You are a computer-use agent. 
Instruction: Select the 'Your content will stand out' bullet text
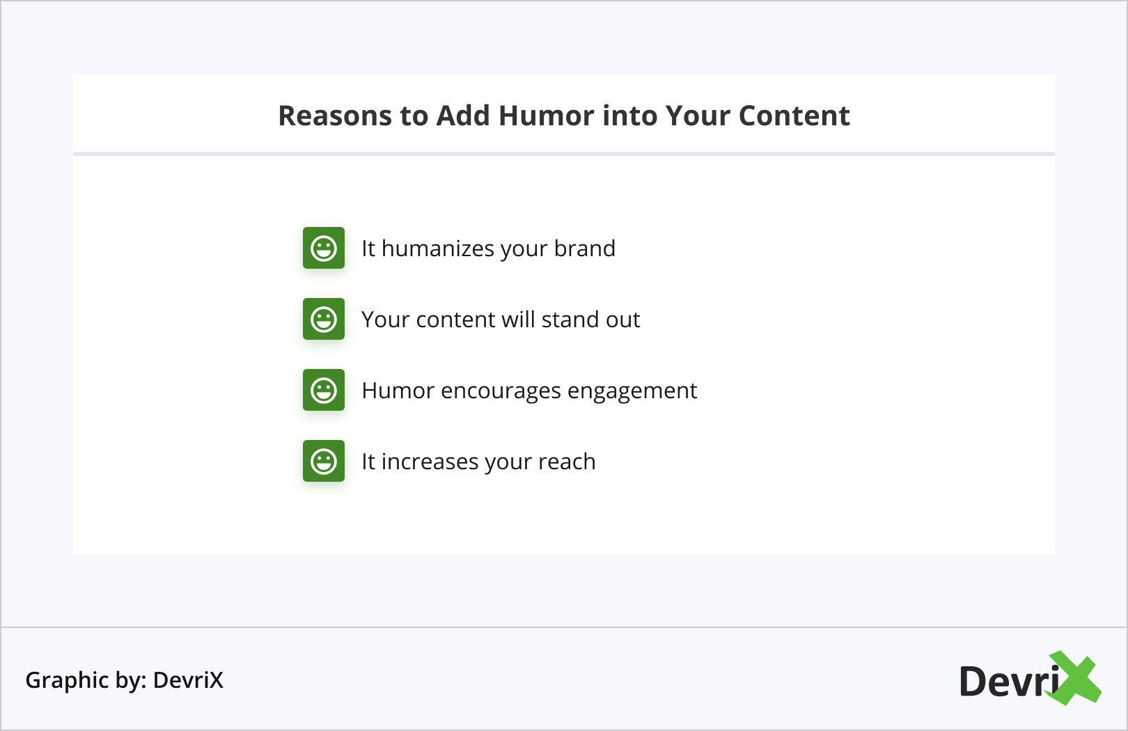[500, 320]
